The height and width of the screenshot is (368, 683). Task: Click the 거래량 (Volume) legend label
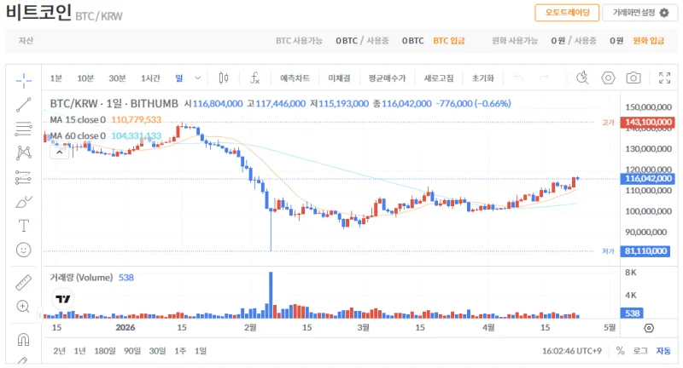click(x=81, y=278)
